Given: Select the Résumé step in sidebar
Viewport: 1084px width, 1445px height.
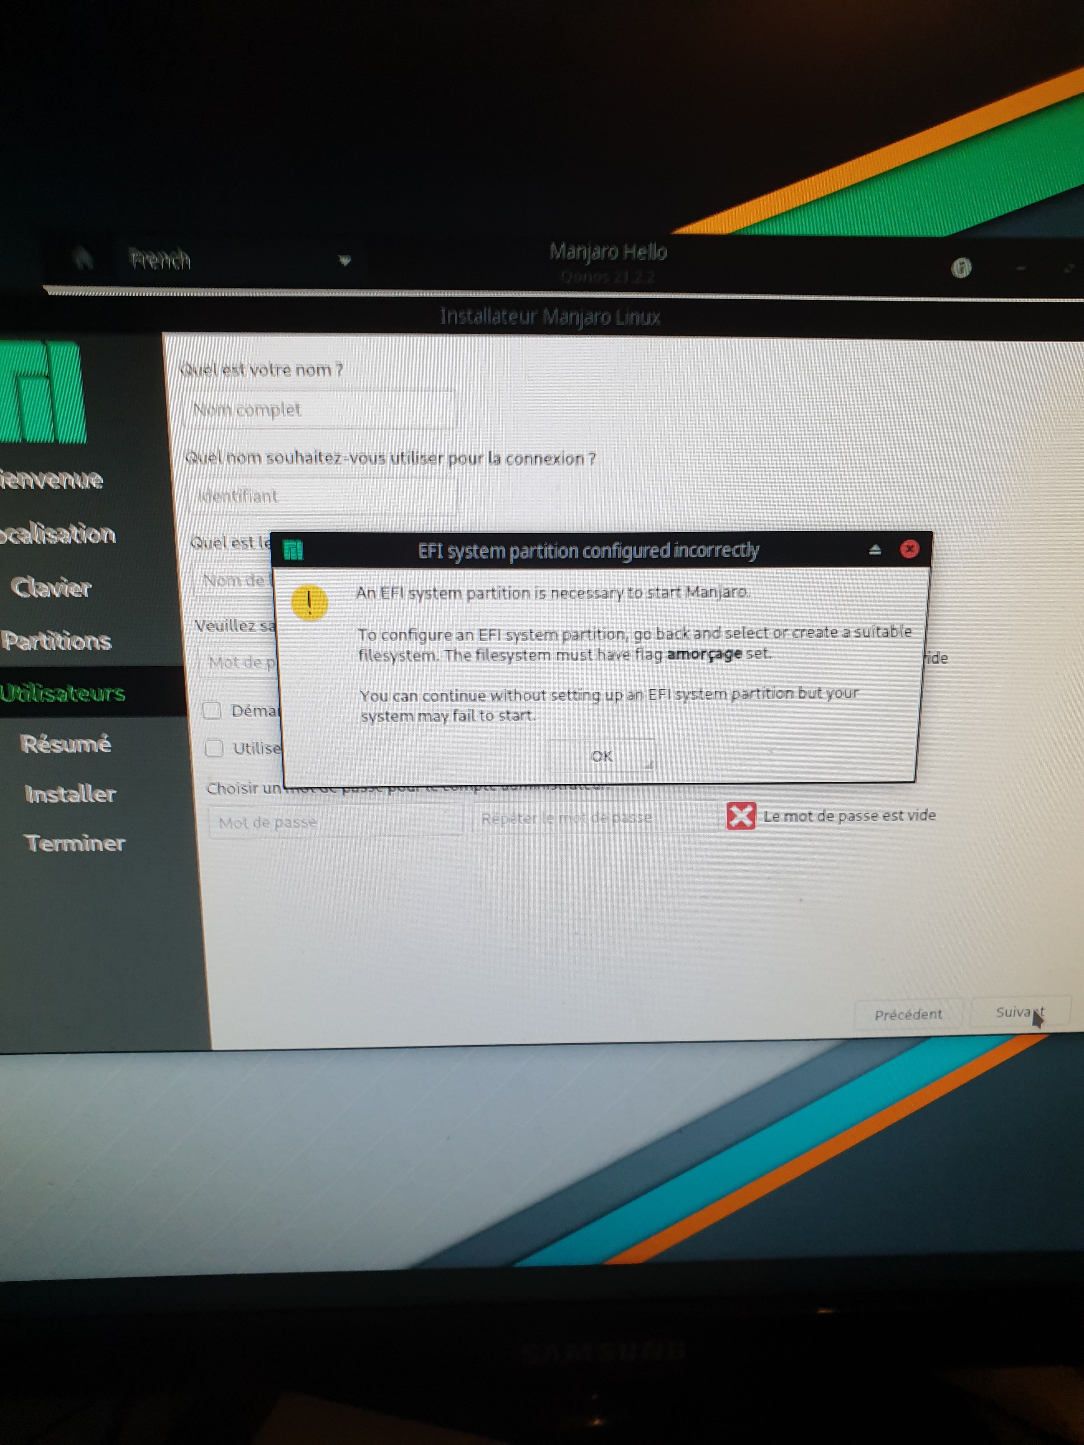Looking at the screenshot, I should click(x=66, y=744).
